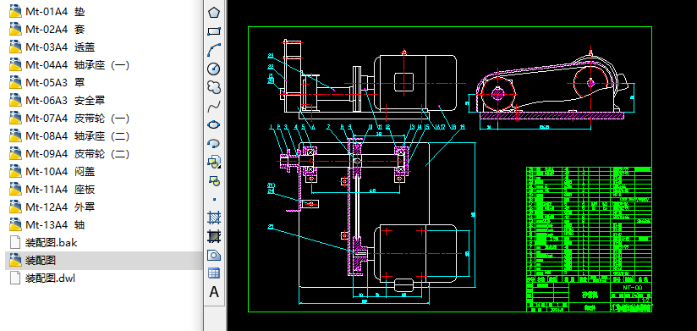Select file Mt-11A4 座板
The height and width of the screenshot is (331, 697).
tap(52, 190)
